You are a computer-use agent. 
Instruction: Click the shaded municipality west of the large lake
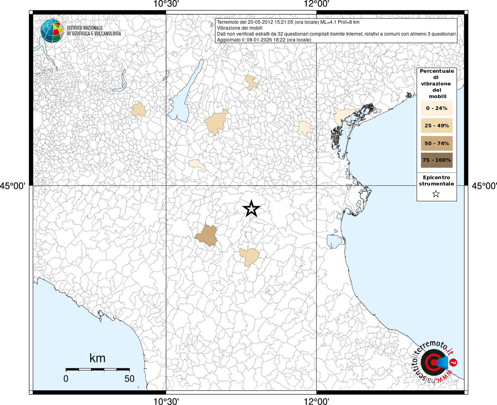[139, 110]
